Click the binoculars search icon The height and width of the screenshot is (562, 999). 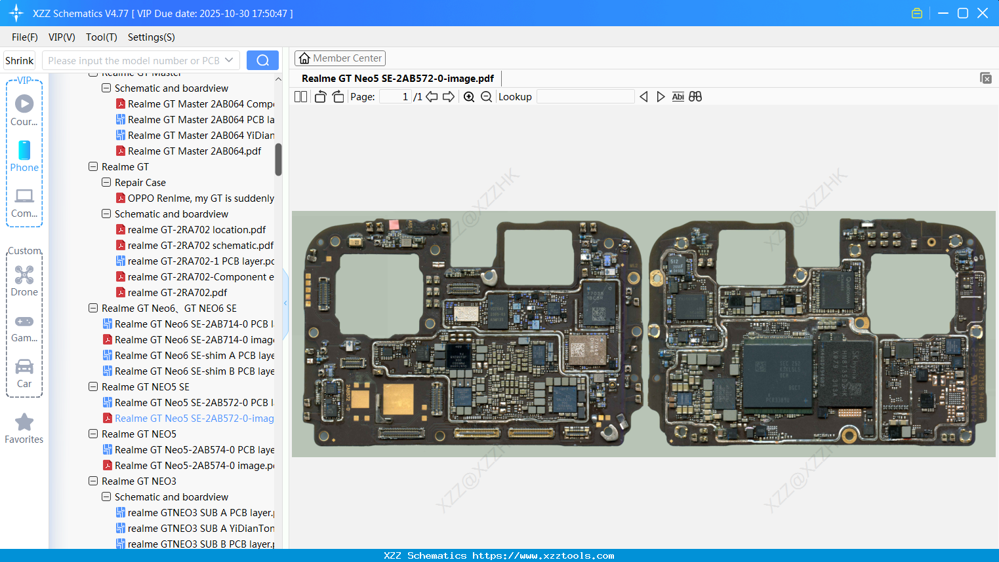pyautogui.click(x=695, y=97)
